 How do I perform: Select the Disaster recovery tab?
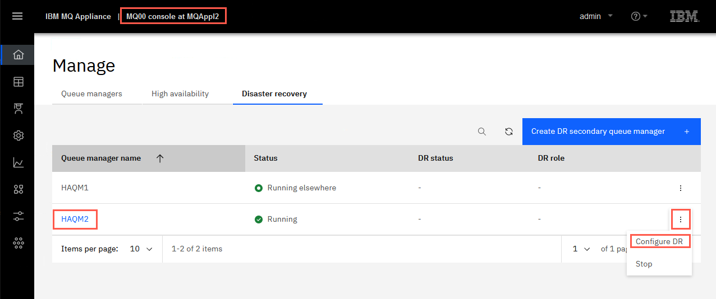(x=274, y=94)
